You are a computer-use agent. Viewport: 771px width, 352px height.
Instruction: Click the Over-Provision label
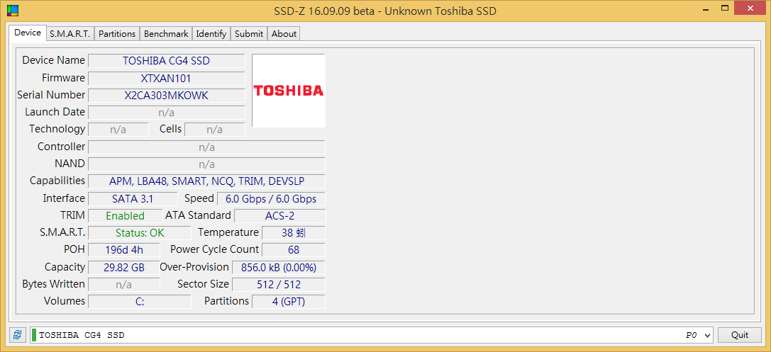tap(194, 267)
